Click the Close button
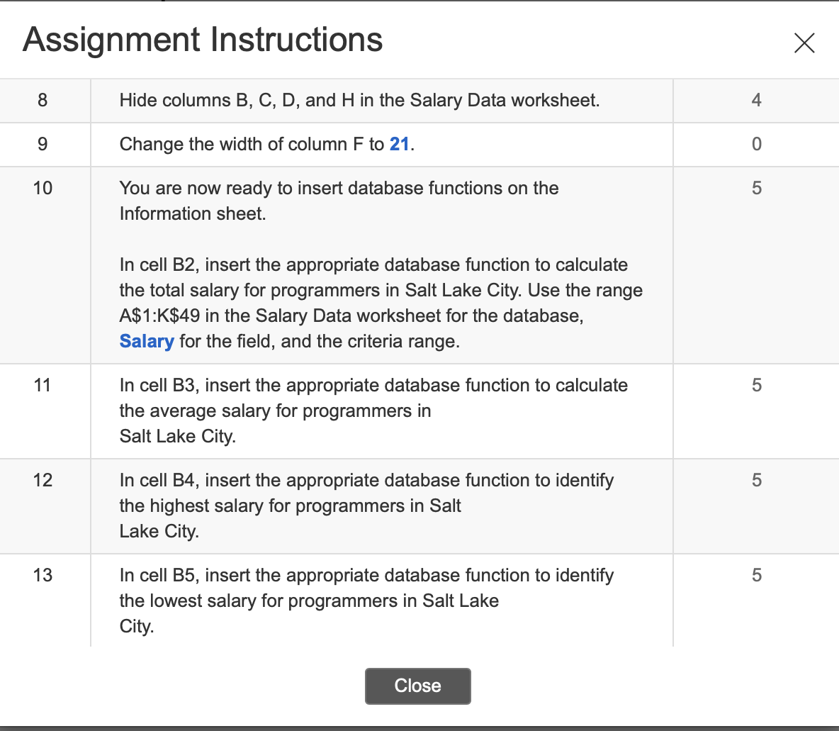This screenshot has width=839, height=731. coord(417,686)
